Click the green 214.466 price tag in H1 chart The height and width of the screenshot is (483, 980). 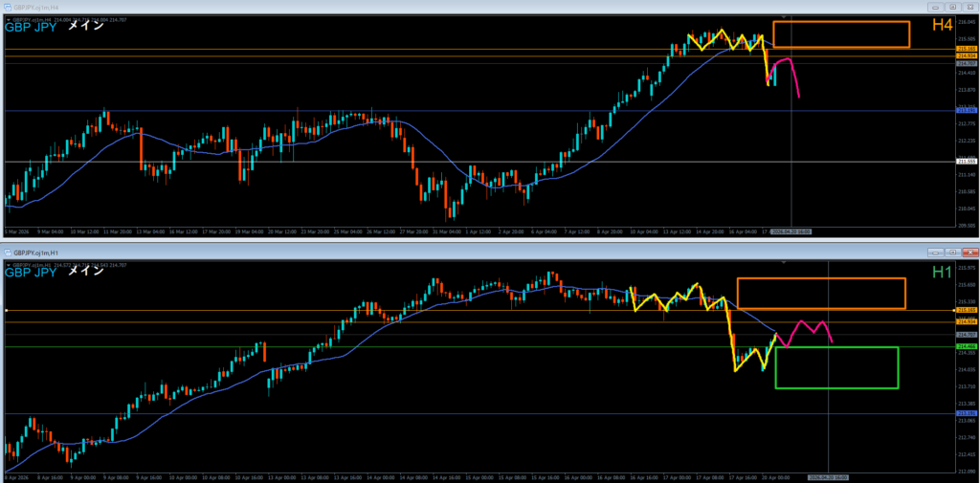[967, 346]
